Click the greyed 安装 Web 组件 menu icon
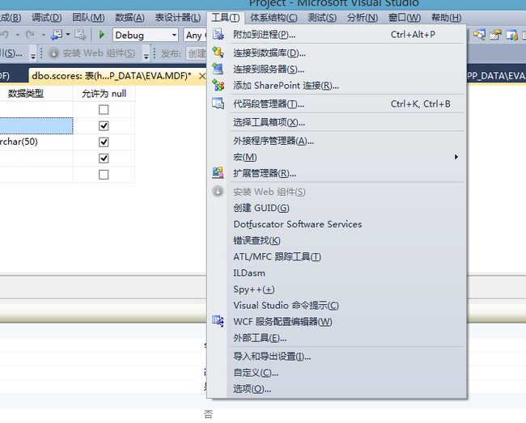The width and height of the screenshot is (526, 423). point(218,192)
